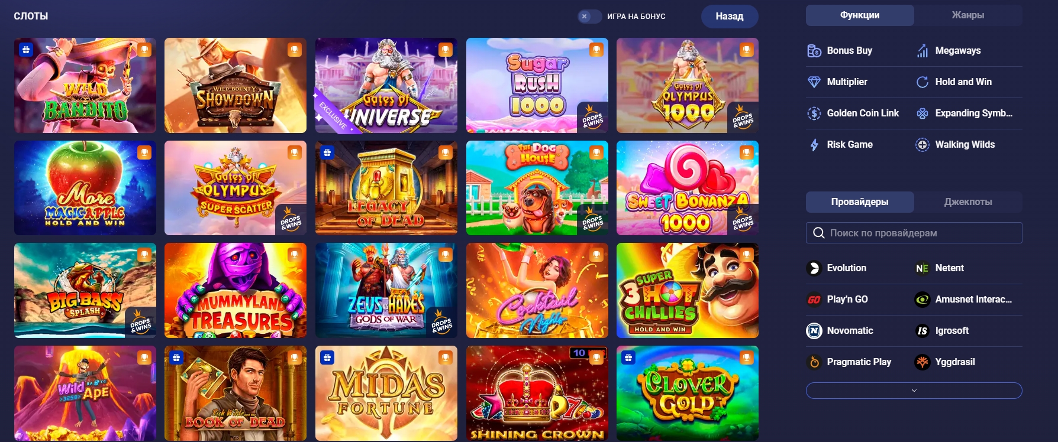This screenshot has height=442, width=1058.
Task: Click the Multiplier diamond icon
Action: pos(814,82)
